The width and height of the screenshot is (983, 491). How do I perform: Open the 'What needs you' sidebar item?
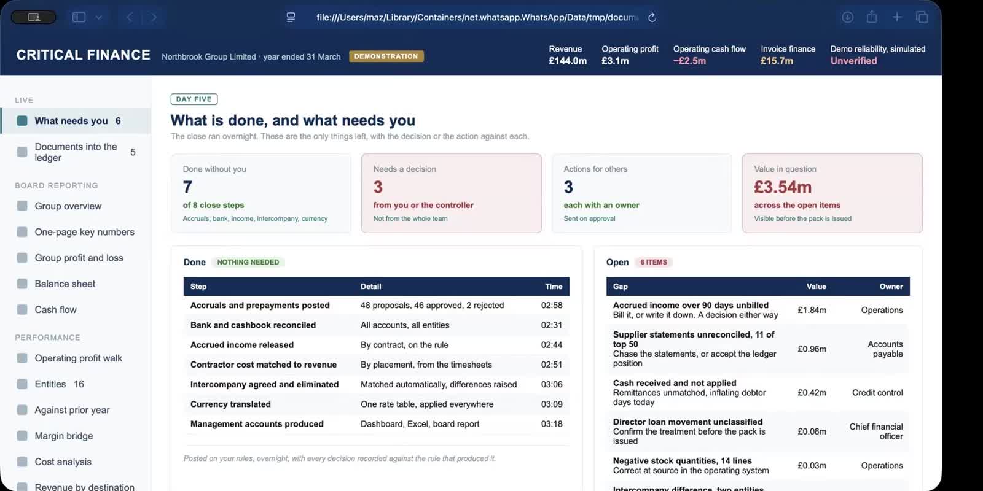(x=76, y=121)
